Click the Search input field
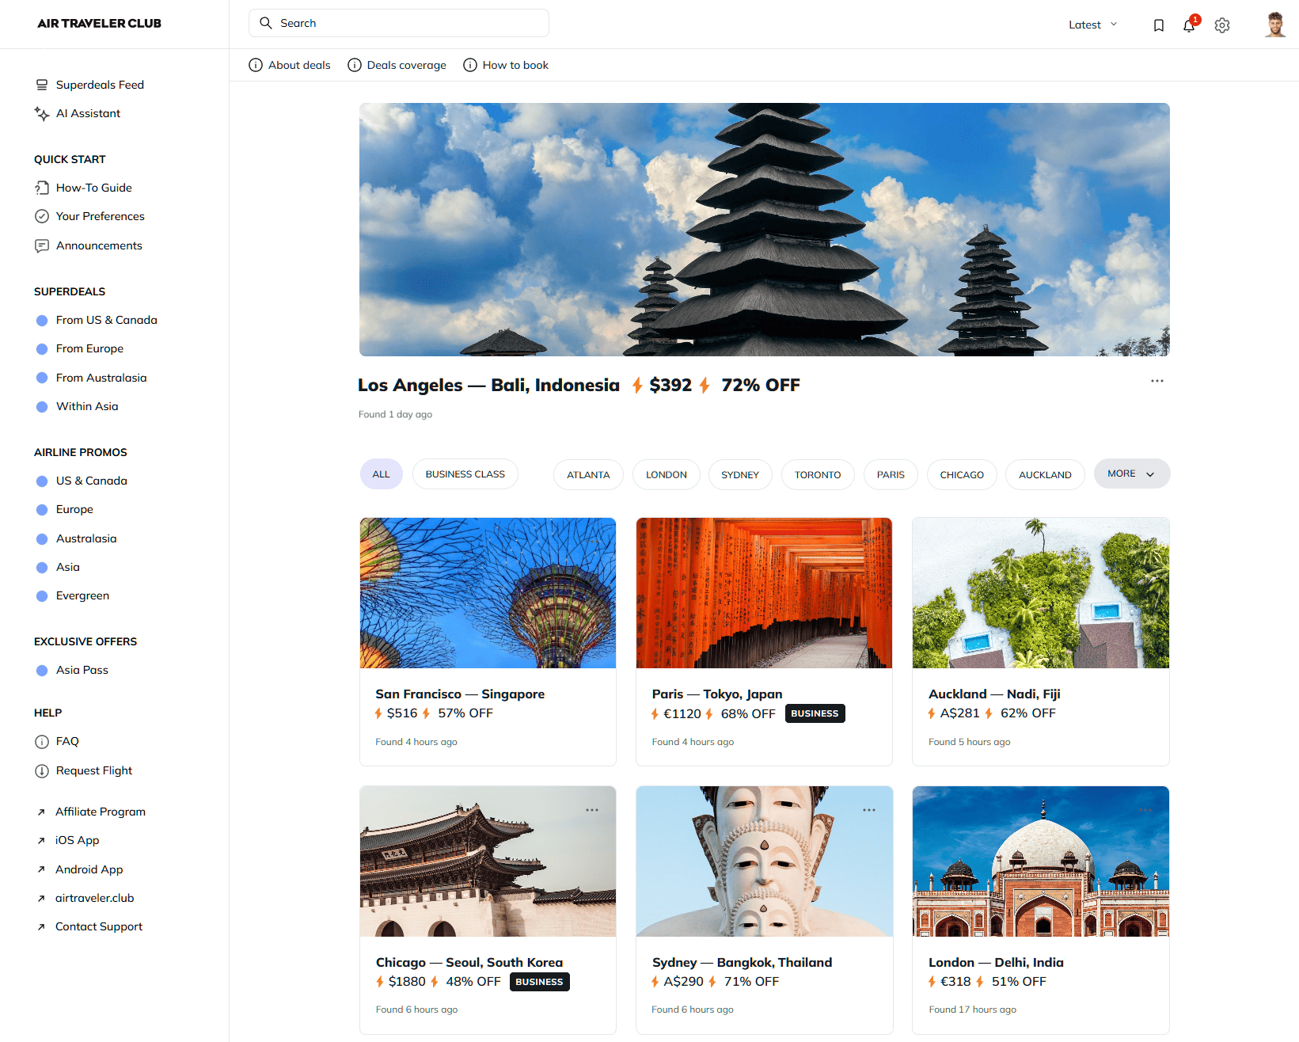 (399, 23)
